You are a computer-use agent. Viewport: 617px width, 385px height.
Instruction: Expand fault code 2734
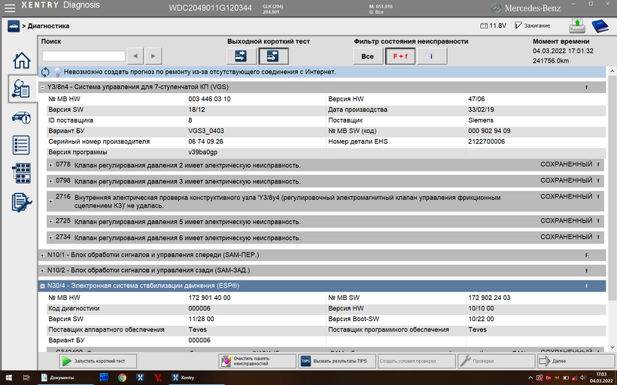50,238
